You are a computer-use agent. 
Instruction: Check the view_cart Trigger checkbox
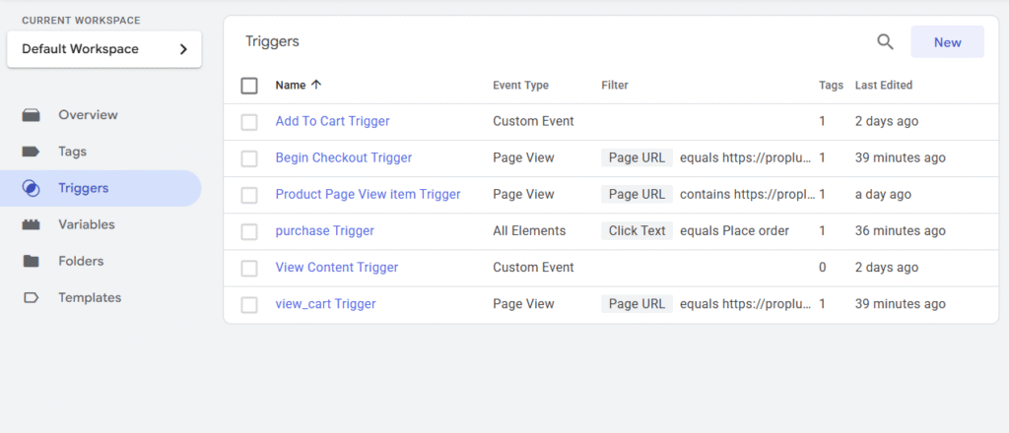pyautogui.click(x=249, y=305)
